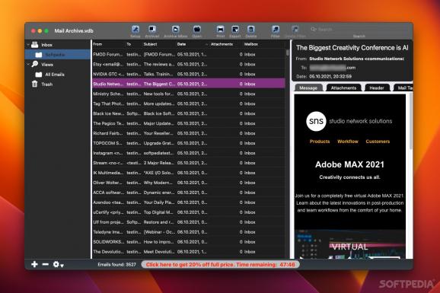Select the highlighted Studio Network email row
Image resolution: width=440 pixels, height=293 pixels.
[189, 84]
